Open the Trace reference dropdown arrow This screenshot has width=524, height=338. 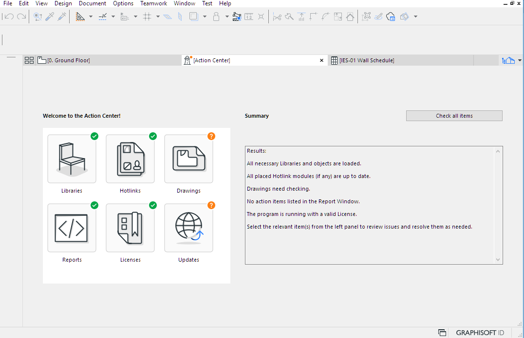click(205, 17)
